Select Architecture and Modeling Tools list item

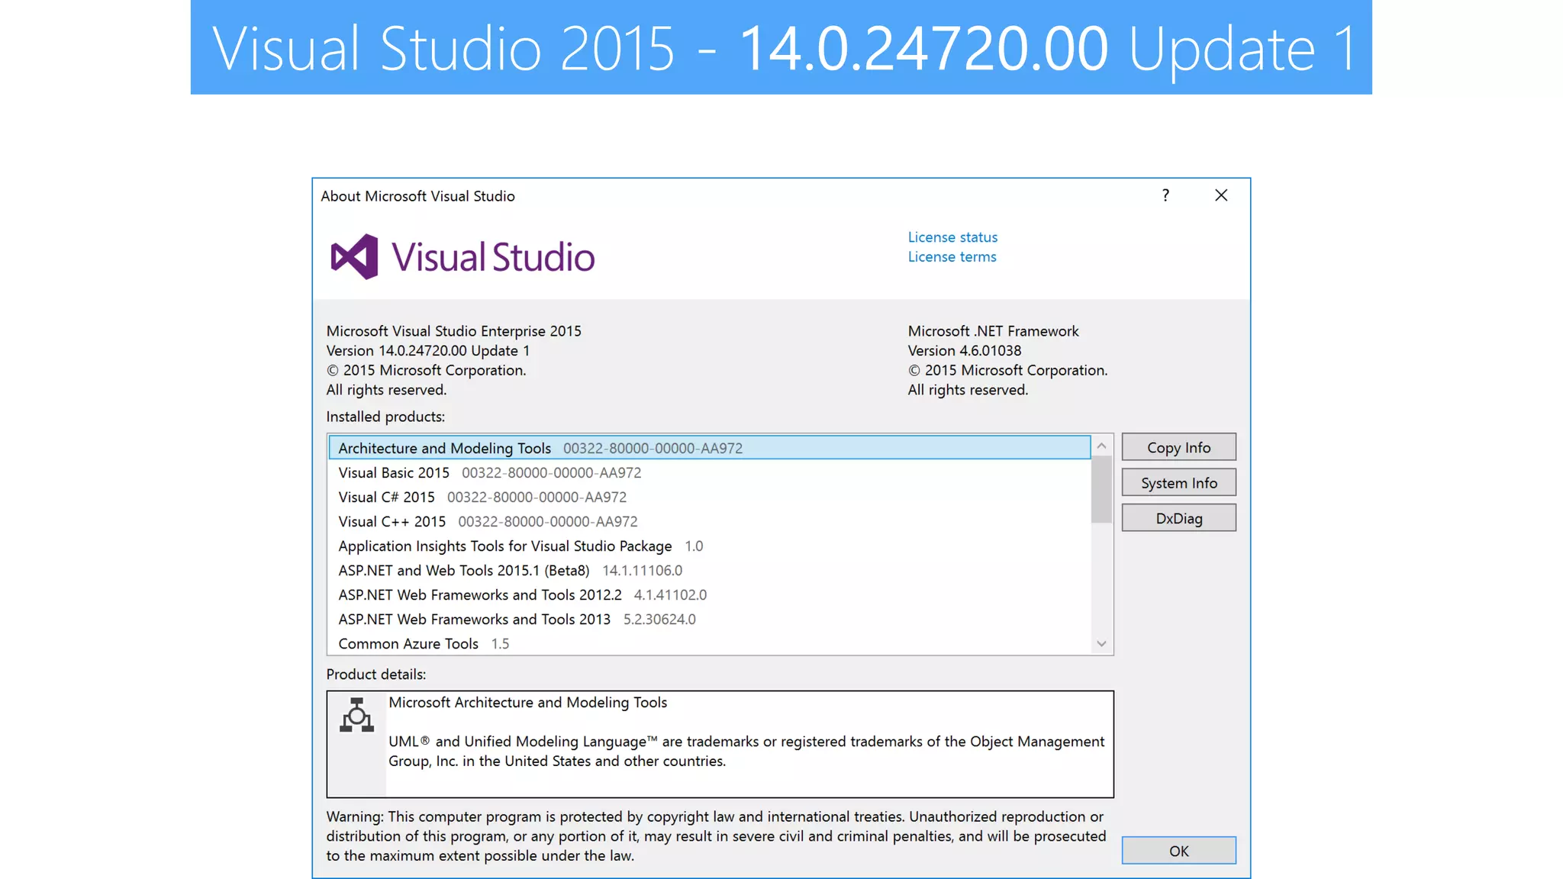pyautogui.click(x=445, y=448)
